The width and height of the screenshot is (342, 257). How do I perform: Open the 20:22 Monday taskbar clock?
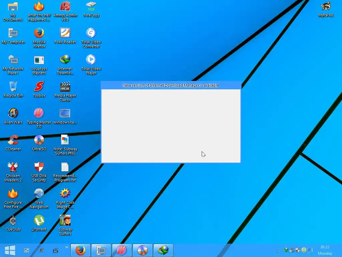tap(325, 250)
